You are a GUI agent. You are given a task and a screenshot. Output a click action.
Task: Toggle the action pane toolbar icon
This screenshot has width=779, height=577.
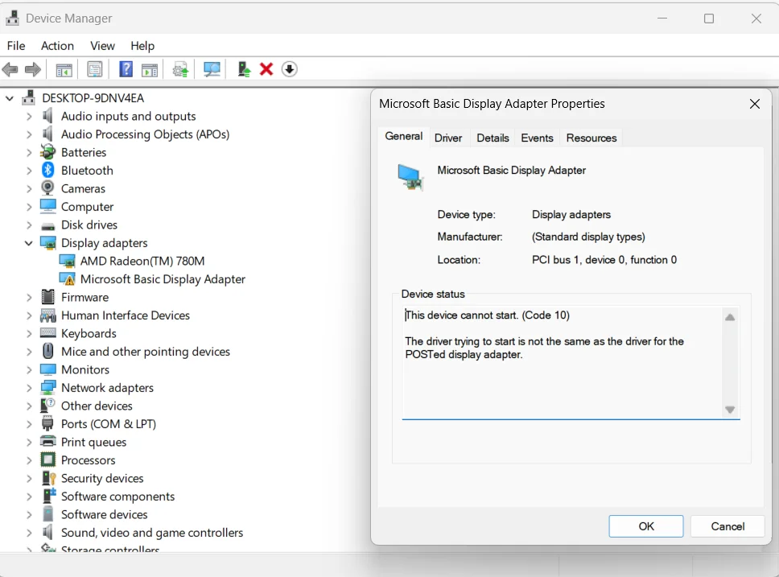[150, 69]
